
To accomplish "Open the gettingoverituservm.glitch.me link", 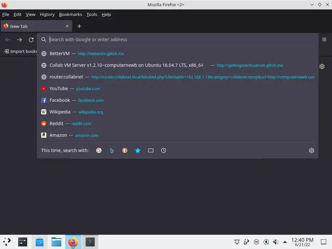I will (x=250, y=65).
